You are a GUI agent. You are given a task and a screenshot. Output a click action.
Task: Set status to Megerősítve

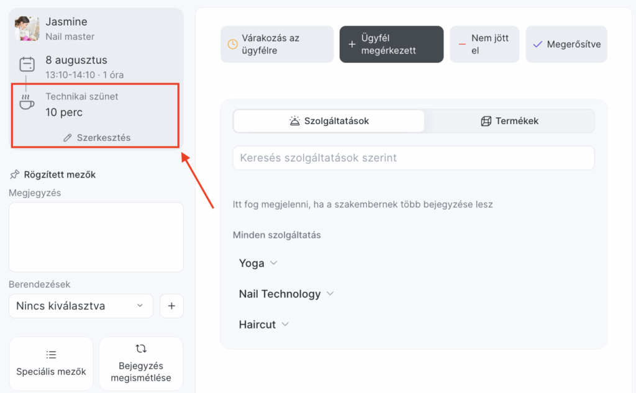click(x=566, y=44)
